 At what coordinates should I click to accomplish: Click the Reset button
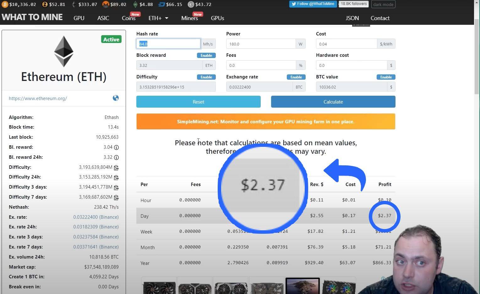tap(199, 102)
